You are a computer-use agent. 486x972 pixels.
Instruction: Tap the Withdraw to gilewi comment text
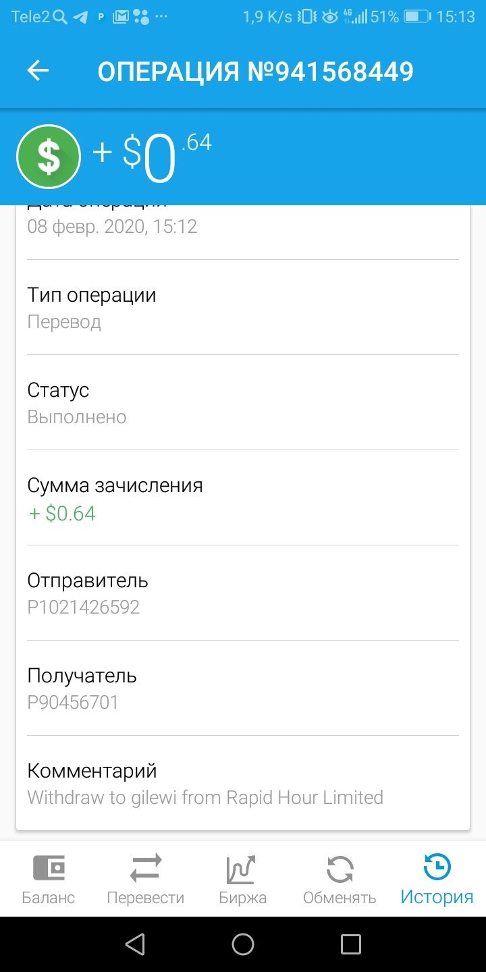point(205,798)
